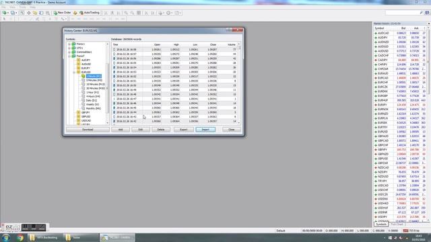Open the MetaEditor toolbar icon
Viewport: 431px width, 242px height.
[75, 13]
